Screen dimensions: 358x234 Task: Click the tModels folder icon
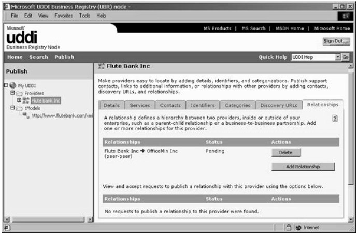pyautogui.click(x=19, y=108)
